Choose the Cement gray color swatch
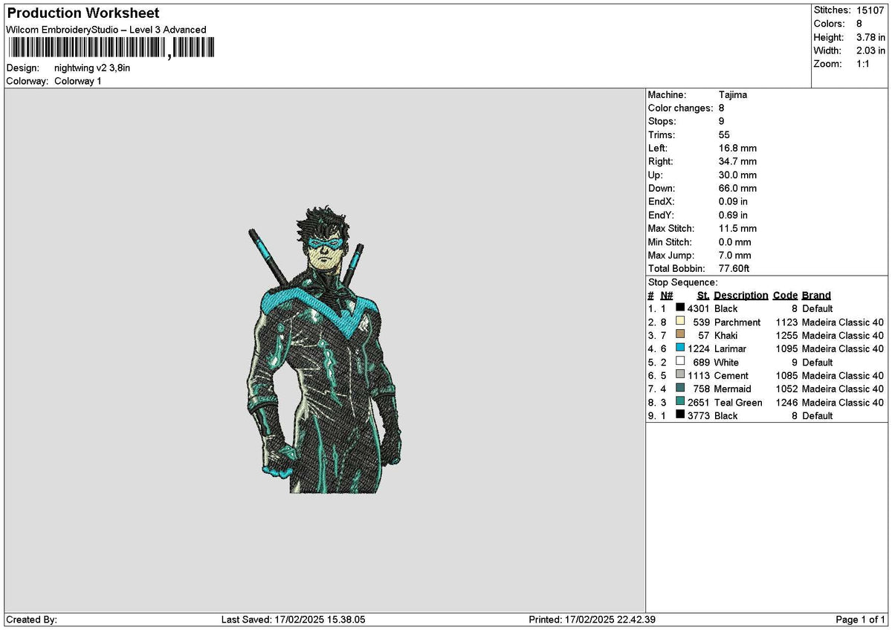 (680, 375)
